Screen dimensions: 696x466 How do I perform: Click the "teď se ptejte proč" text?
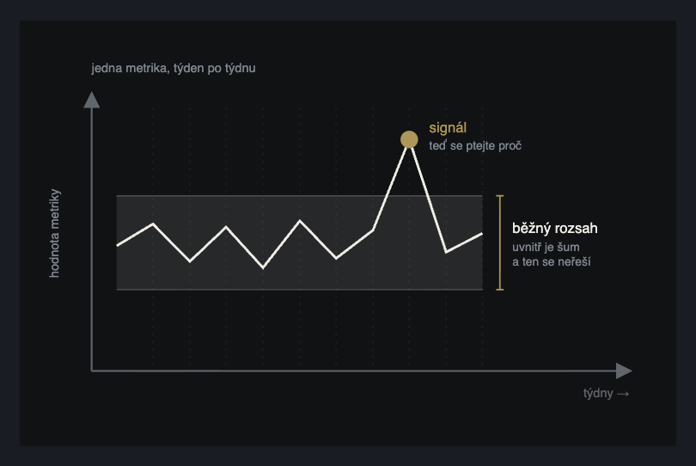[475, 145]
